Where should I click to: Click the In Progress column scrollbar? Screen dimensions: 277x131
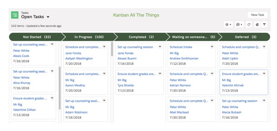[x=112, y=49]
